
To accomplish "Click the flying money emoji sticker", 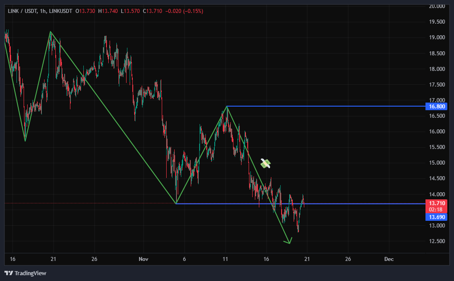I will tap(266, 164).
